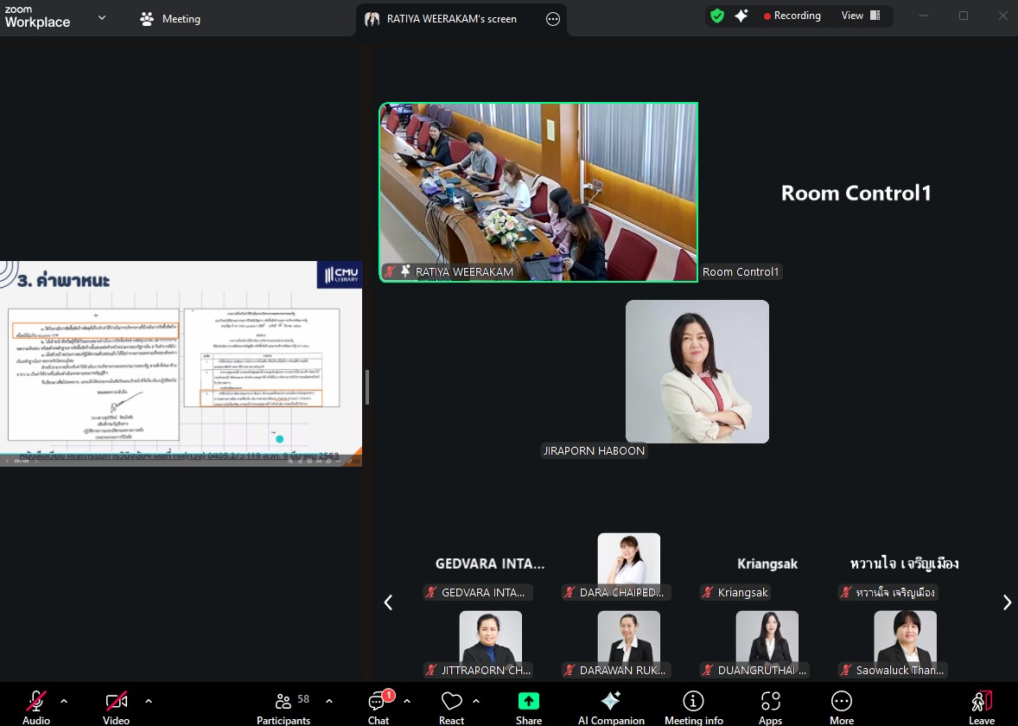This screenshot has width=1018, height=726.
Task: Click the shared screen slide content
Action: (181, 364)
